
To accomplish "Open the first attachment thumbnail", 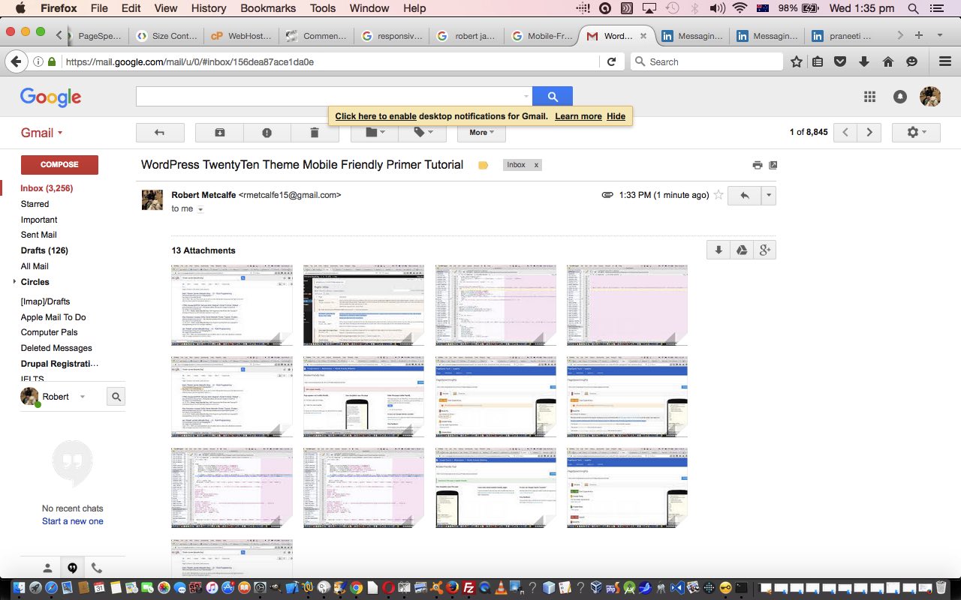I will tap(232, 304).
